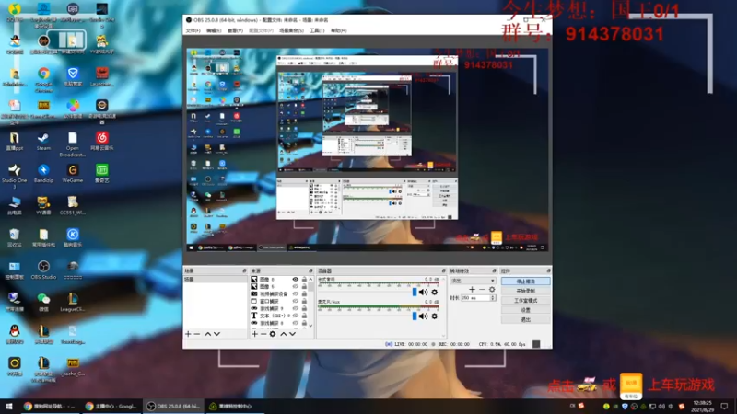This screenshot has width=737, height=414.
Task: Add a new scene with the plus icon
Action: (188, 334)
